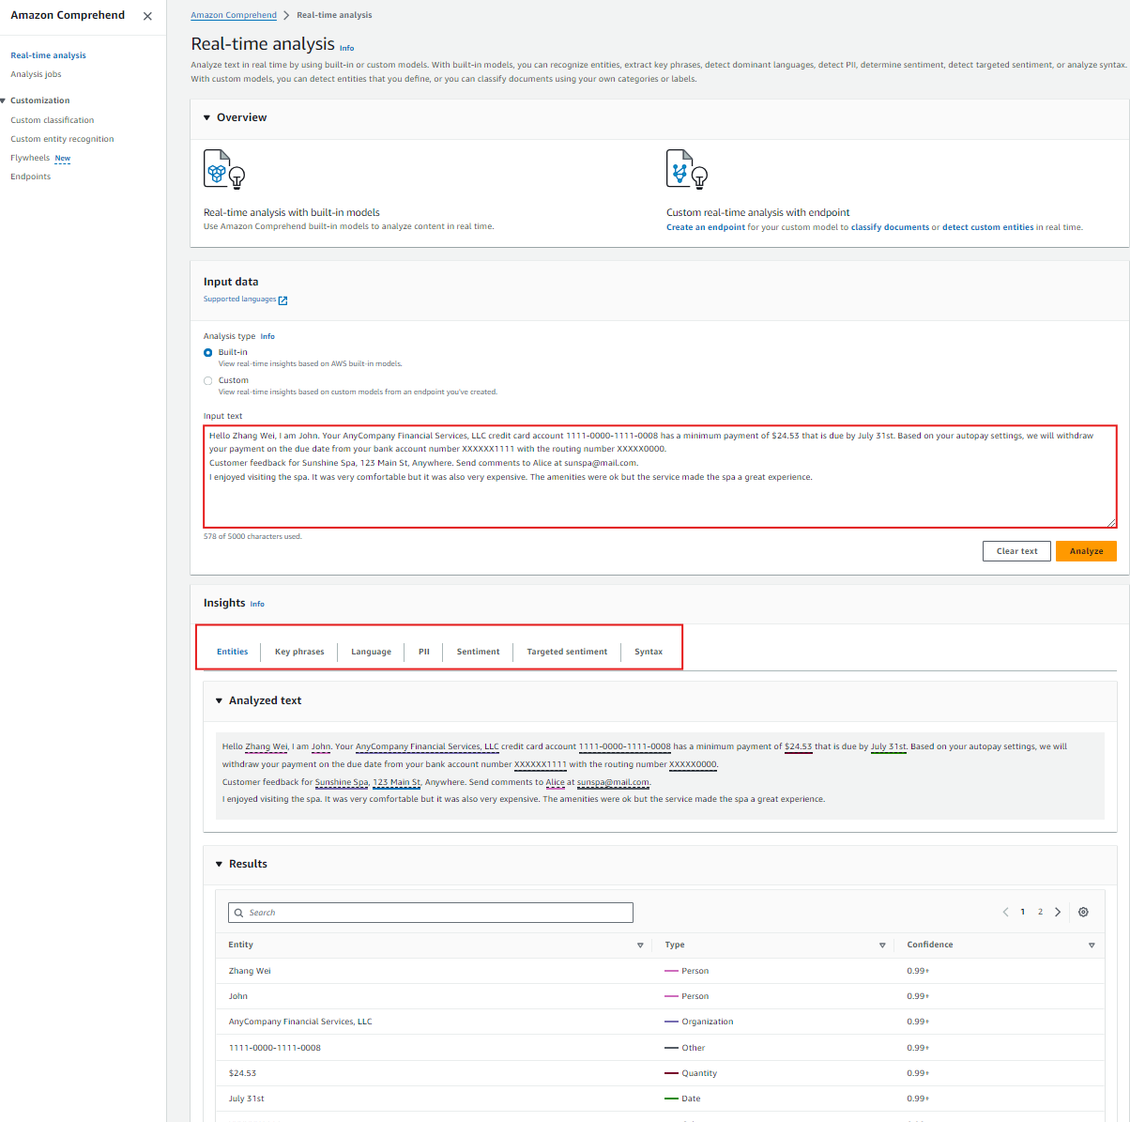Click the AnyCompany Financial Services, LLC cell
1130x1122 pixels.
pos(300,1022)
